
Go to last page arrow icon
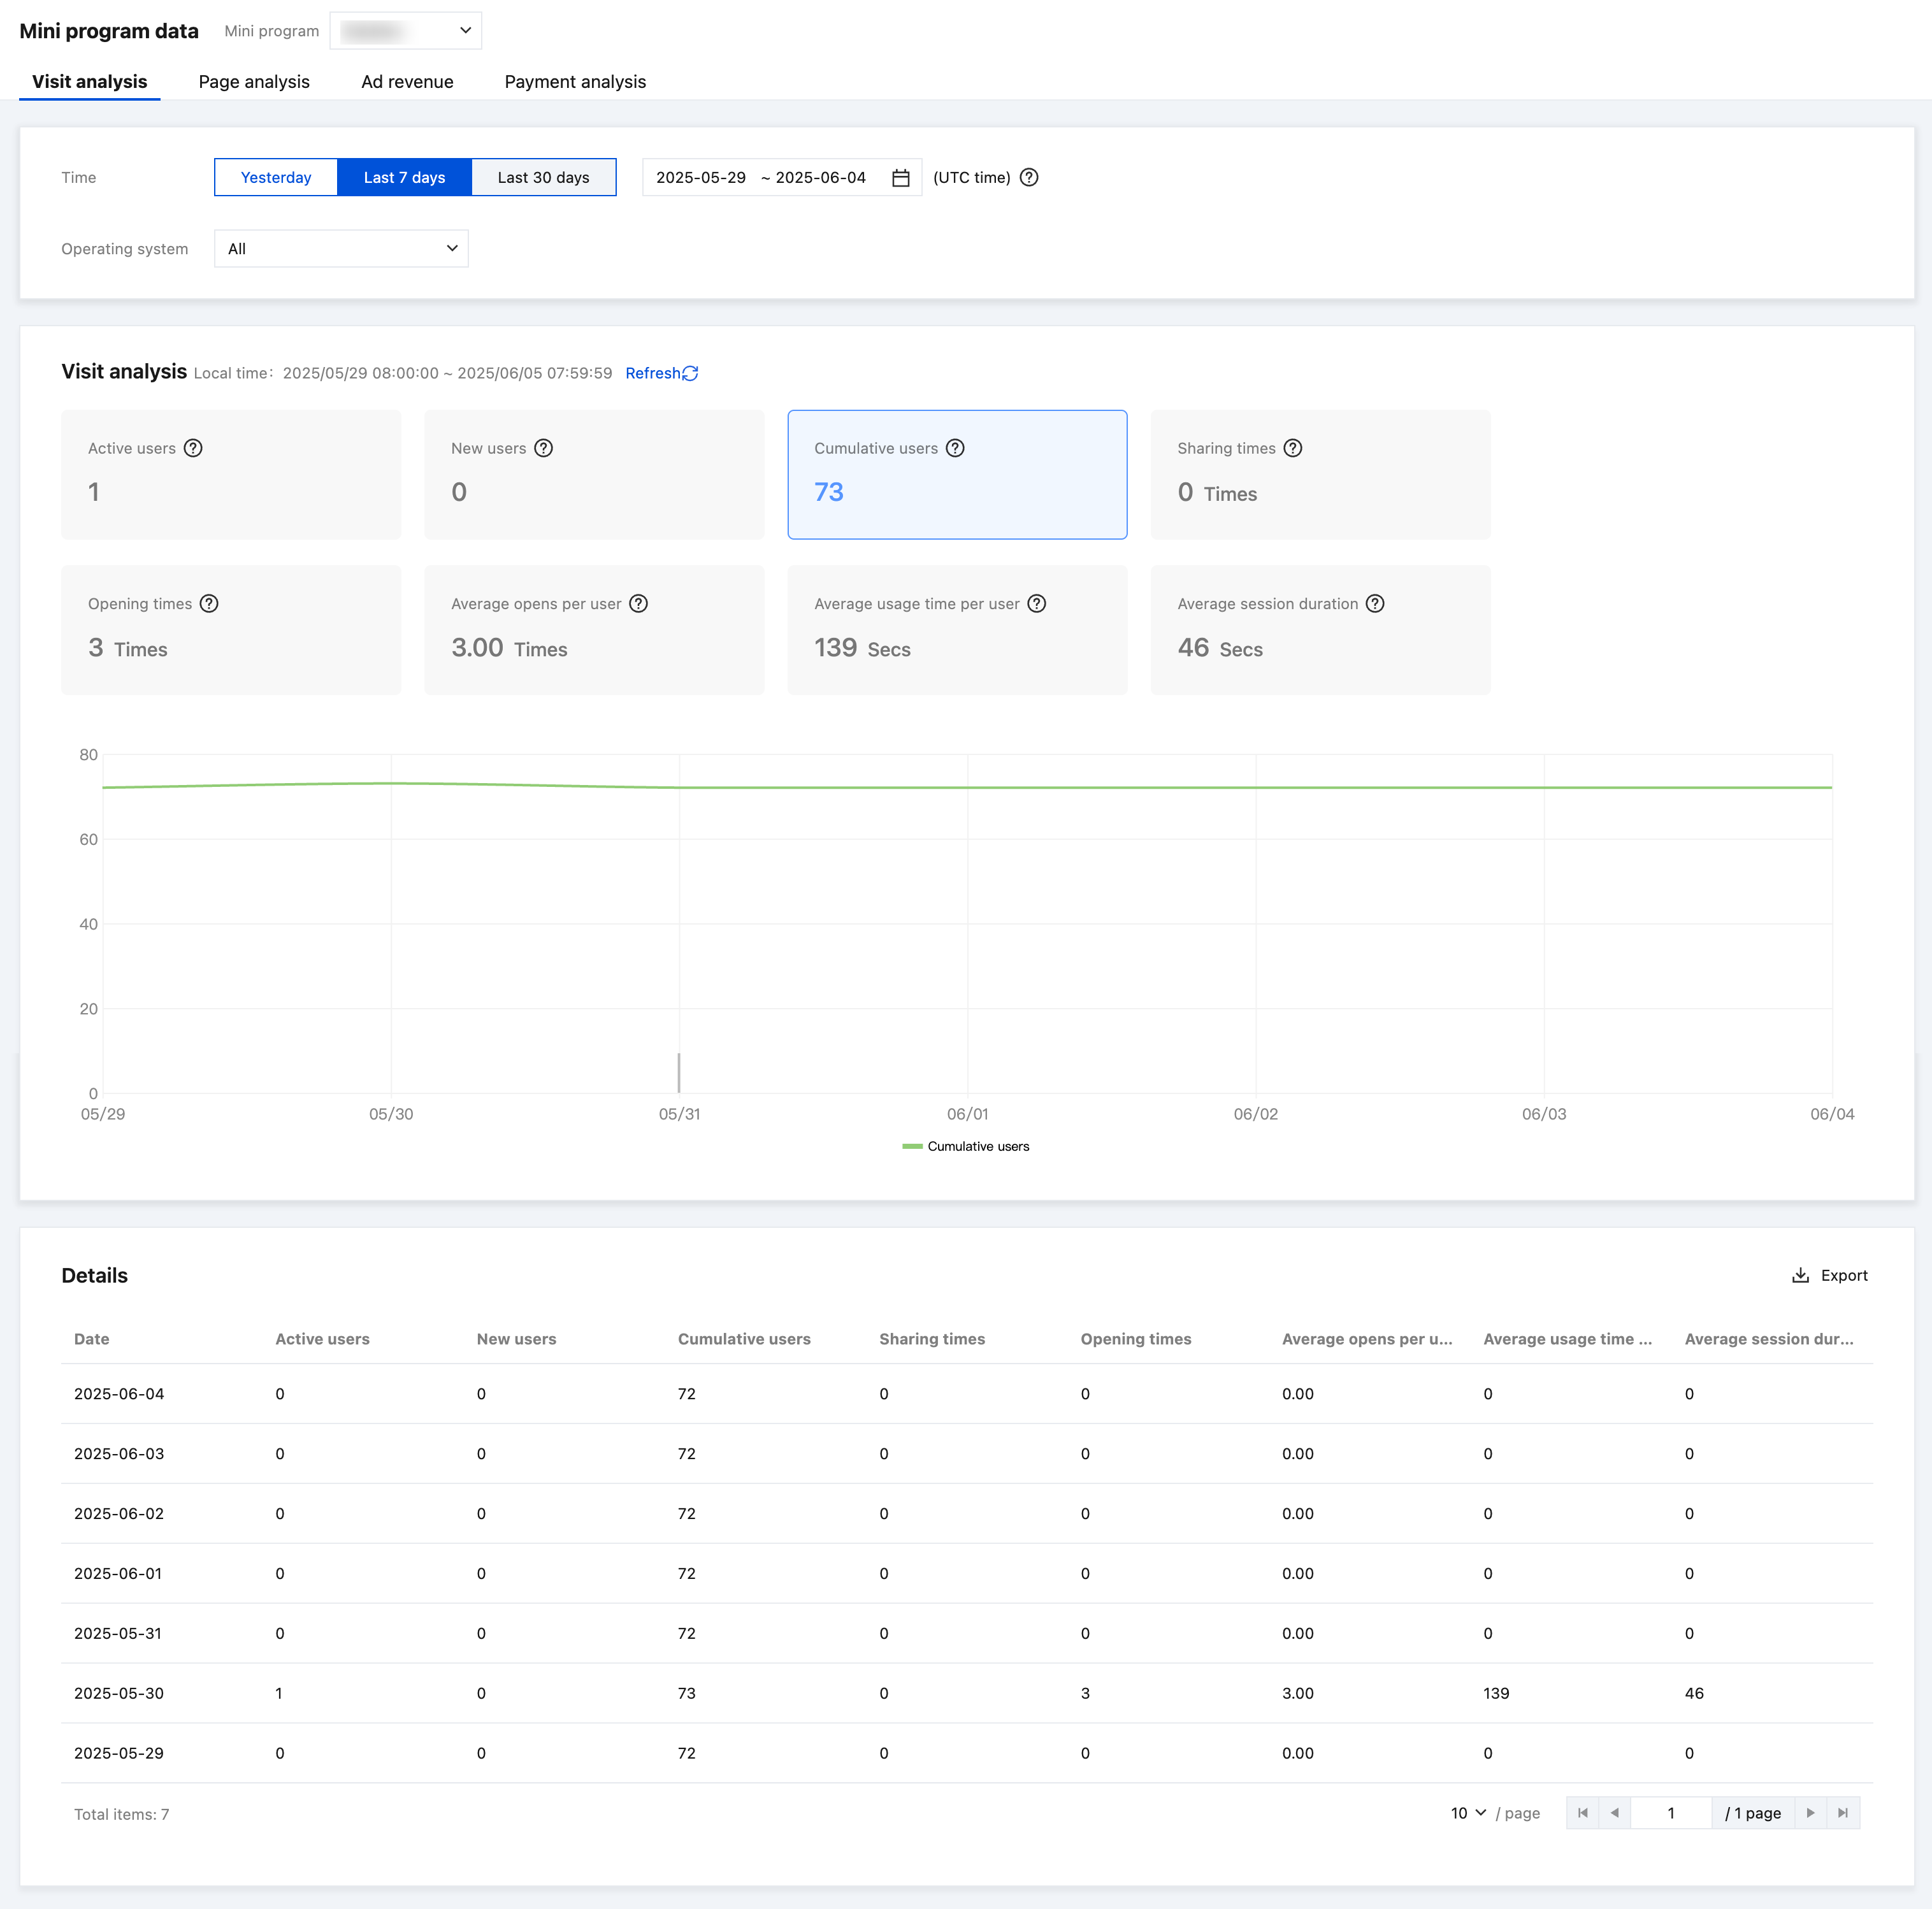(1842, 1813)
